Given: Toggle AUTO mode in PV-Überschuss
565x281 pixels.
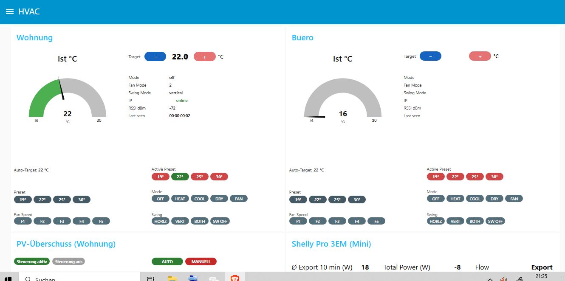Looking at the screenshot, I should coord(167,261).
